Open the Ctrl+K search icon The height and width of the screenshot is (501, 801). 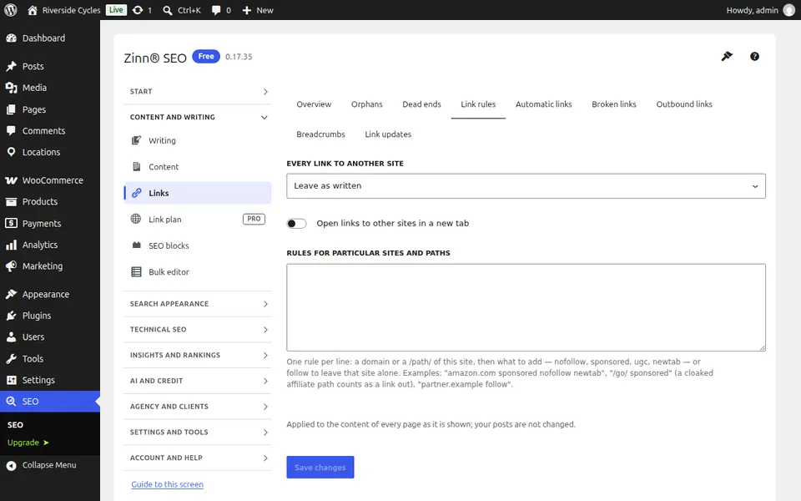coord(168,10)
